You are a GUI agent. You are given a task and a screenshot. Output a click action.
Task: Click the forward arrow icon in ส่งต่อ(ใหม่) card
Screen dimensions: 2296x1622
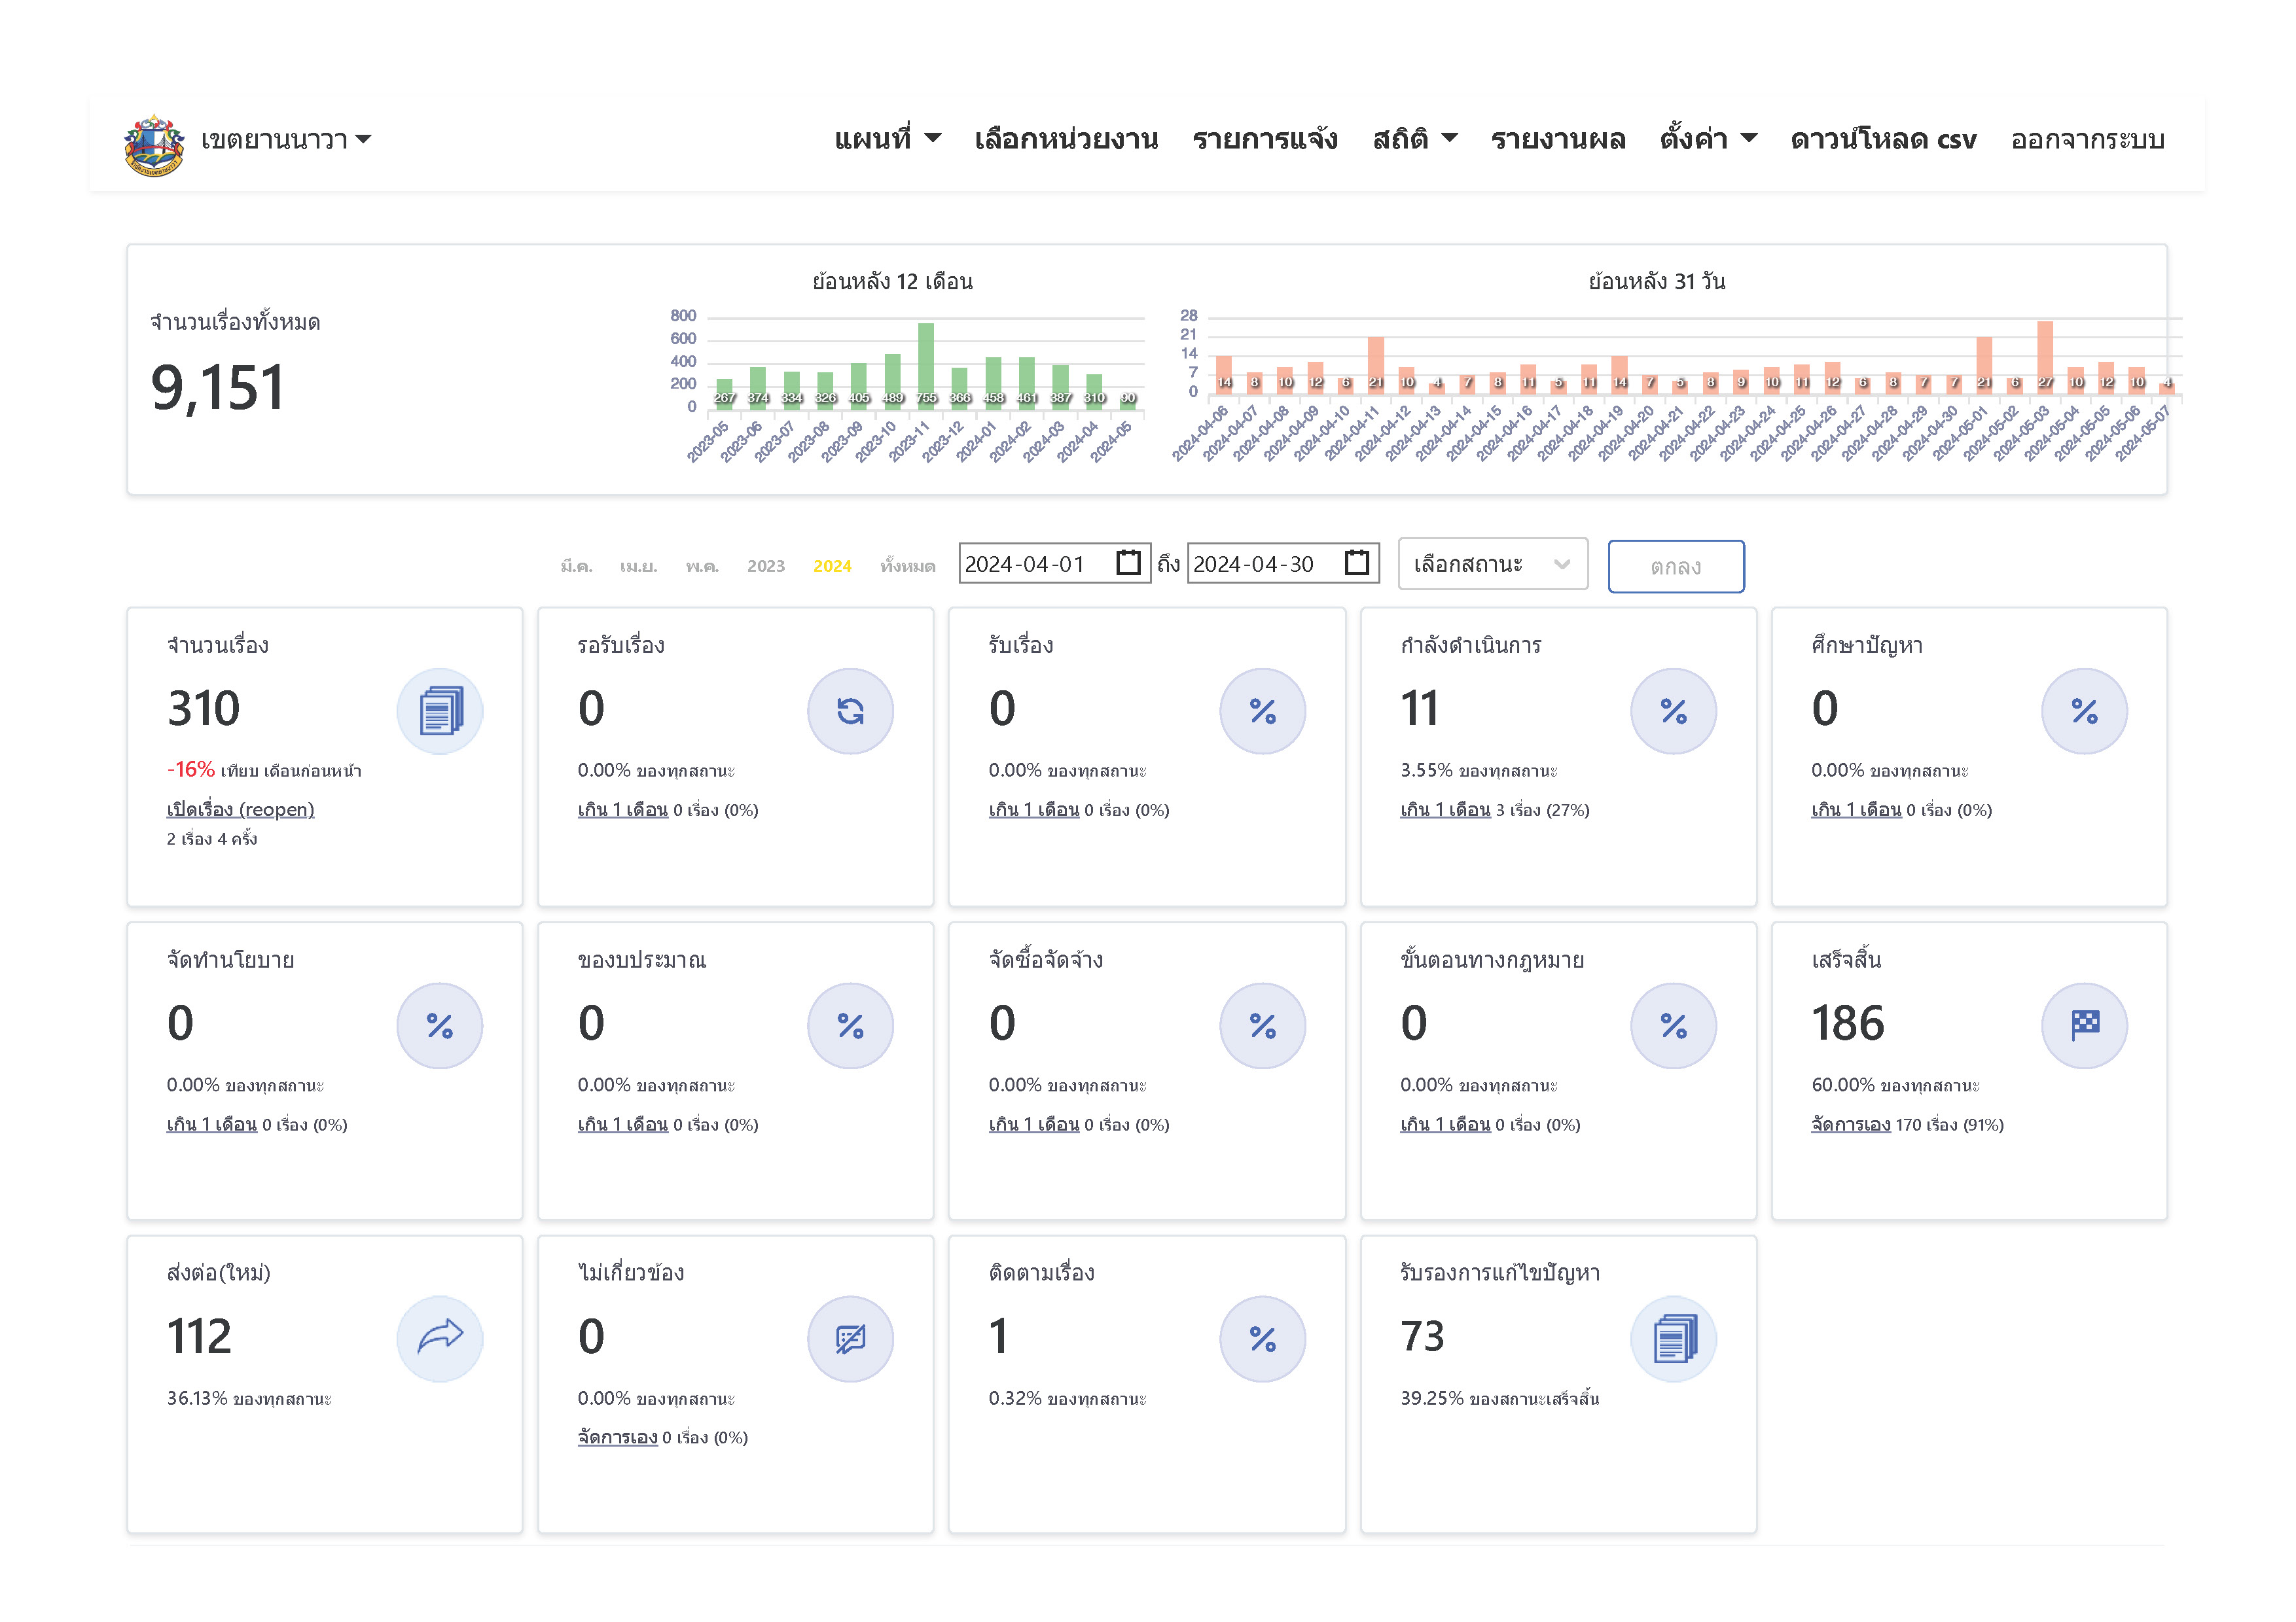439,1338
